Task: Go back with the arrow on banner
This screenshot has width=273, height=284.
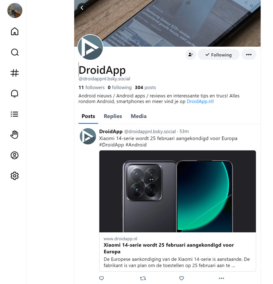Action: [82, 8]
